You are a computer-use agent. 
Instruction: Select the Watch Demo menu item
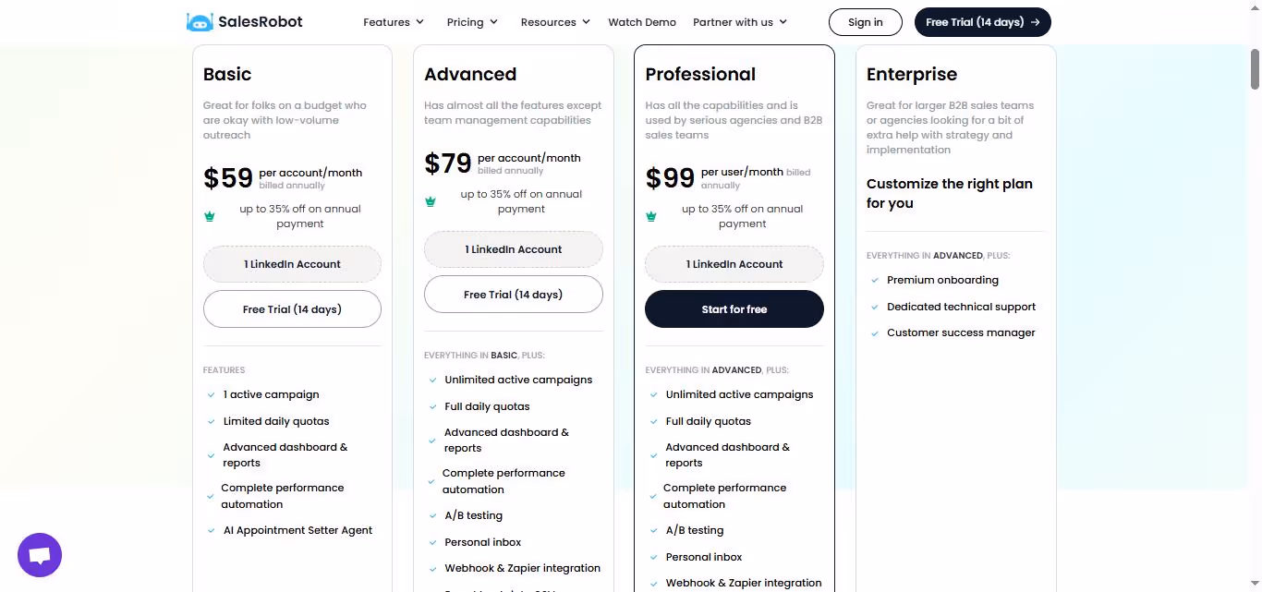[x=642, y=21]
